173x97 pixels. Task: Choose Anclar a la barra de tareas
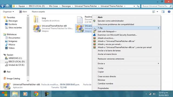(x=109, y=51)
